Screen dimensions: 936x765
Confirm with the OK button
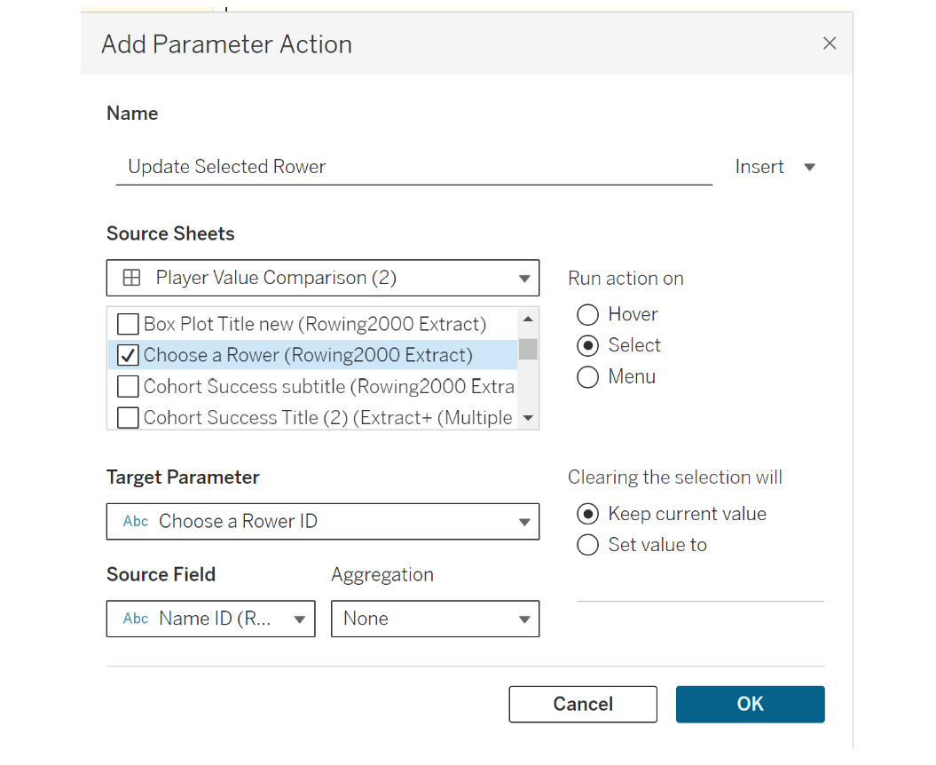751,704
